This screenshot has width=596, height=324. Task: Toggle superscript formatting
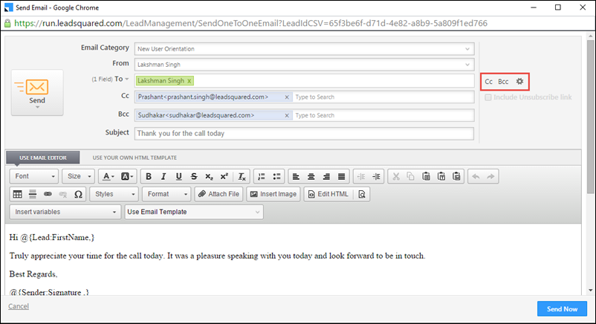pyautogui.click(x=224, y=176)
